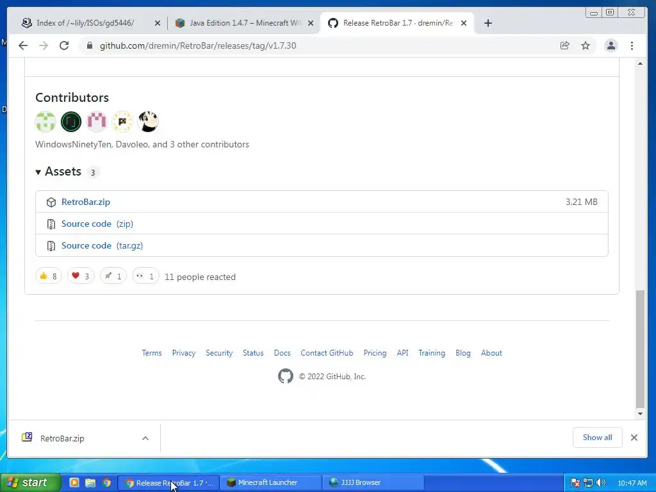Open the Contact GitHub footer link
The image size is (656, 492).
[x=327, y=353]
